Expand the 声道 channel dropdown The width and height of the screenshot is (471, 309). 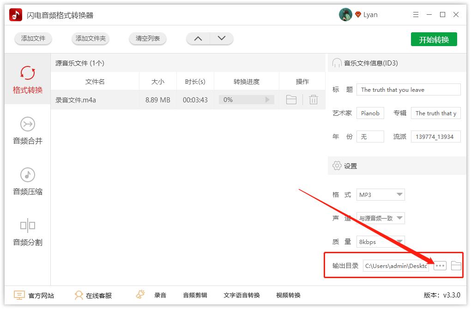click(x=380, y=218)
